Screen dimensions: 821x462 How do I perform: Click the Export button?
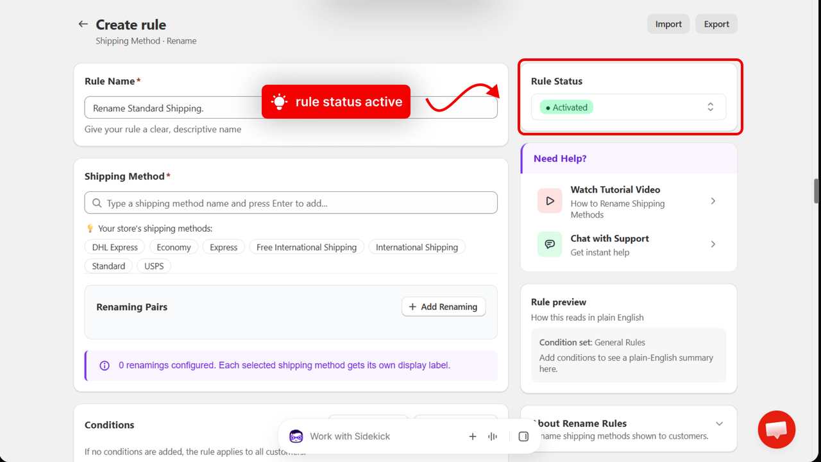point(716,24)
